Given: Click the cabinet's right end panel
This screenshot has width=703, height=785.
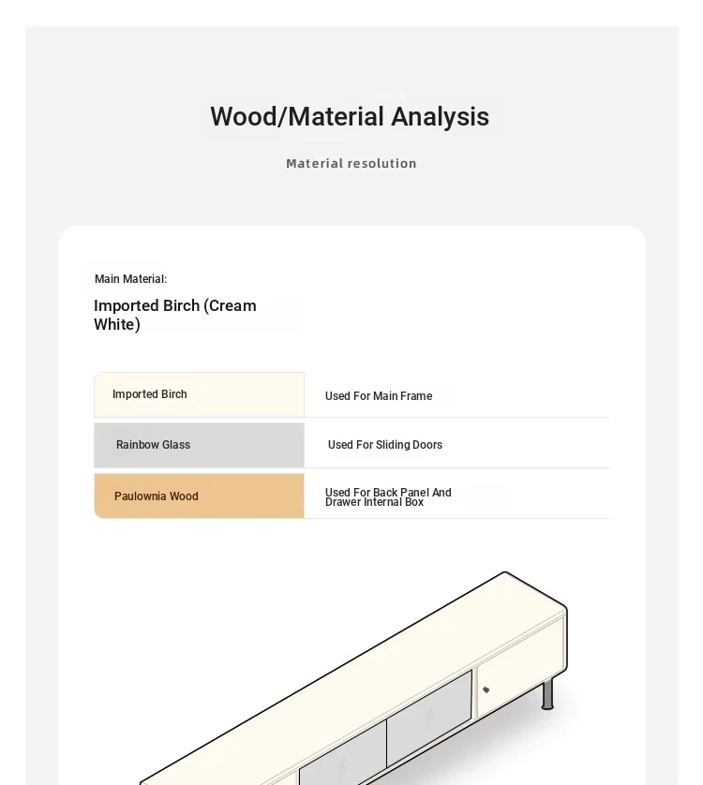Looking at the screenshot, I should point(564,646).
